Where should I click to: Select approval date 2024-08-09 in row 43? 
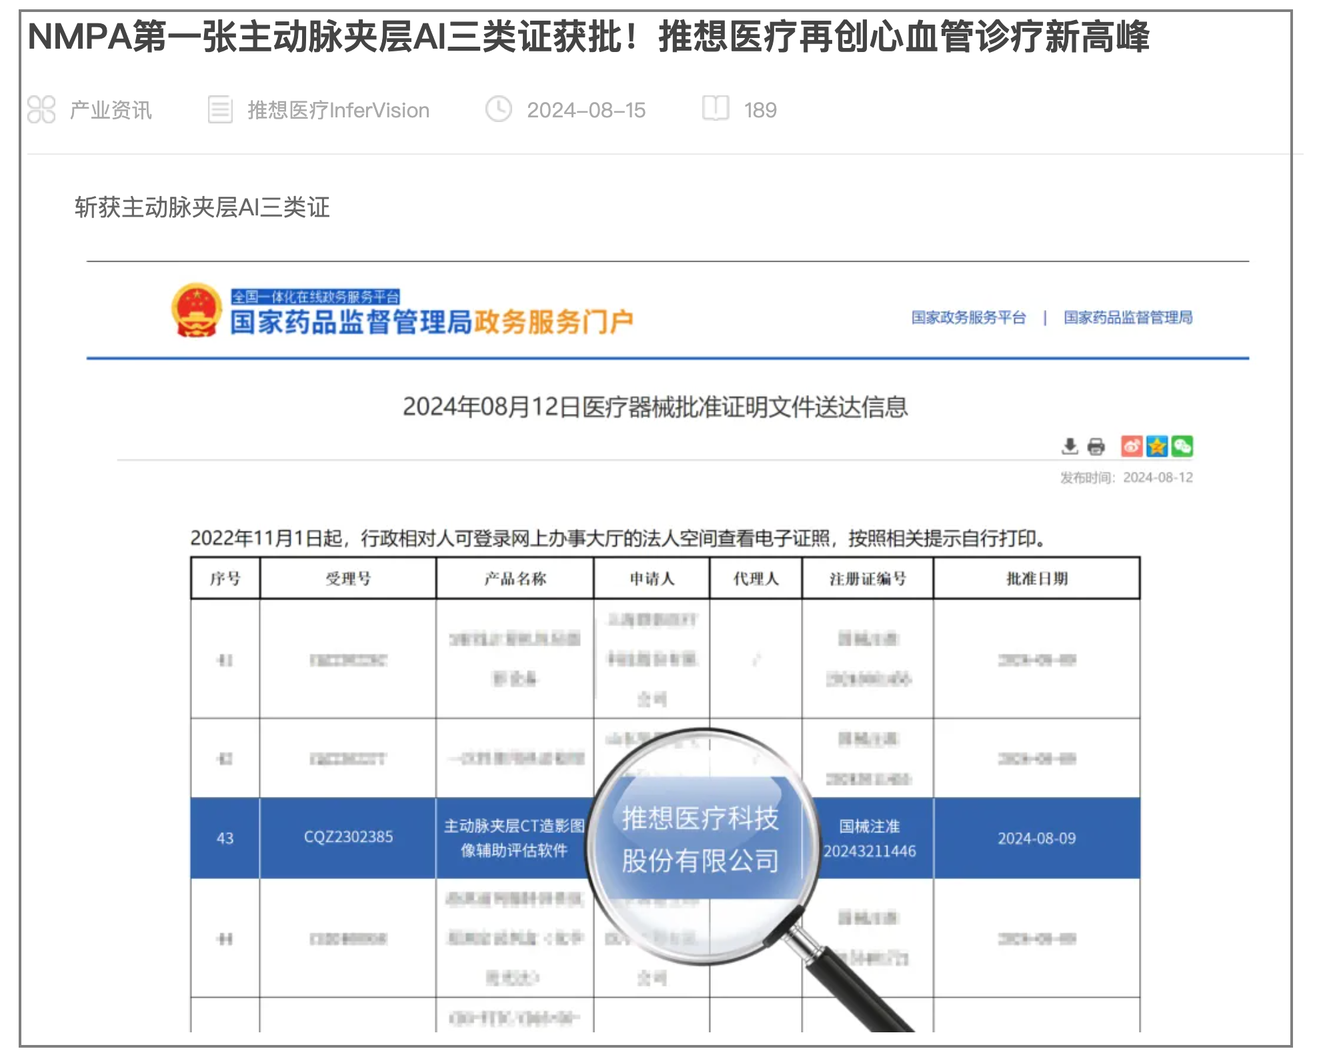click(x=1037, y=838)
